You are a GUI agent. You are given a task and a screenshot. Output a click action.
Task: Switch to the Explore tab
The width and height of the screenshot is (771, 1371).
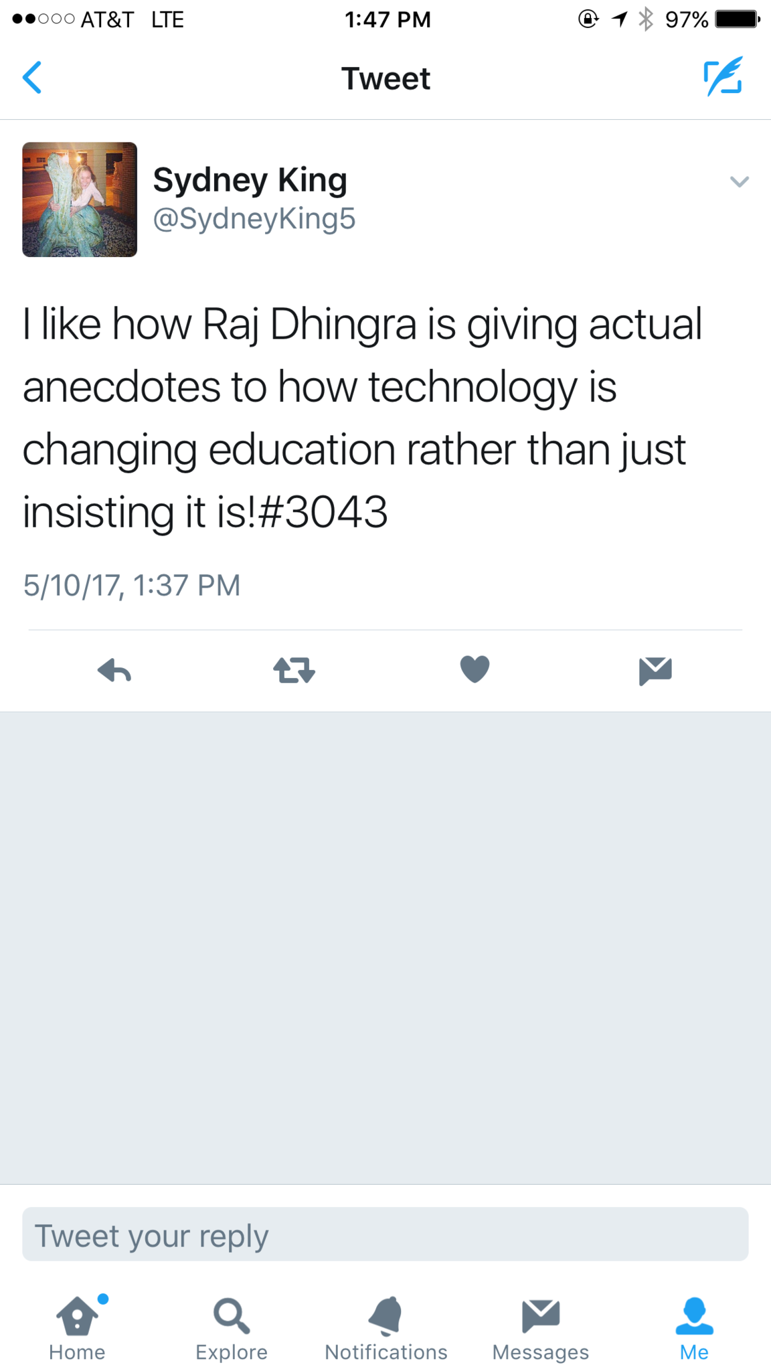[x=232, y=1329]
